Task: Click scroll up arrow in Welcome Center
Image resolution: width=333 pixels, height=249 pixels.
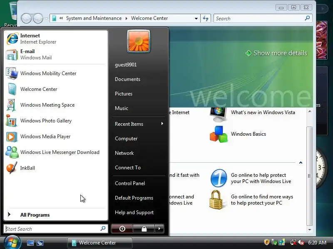Action: tap(310, 111)
